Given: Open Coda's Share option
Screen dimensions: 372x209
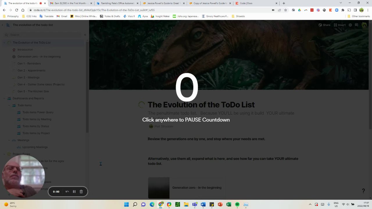Looking at the screenshot, I should pos(324,25).
